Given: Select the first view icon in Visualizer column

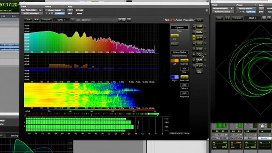Looking at the screenshot, I should (x=199, y=26).
